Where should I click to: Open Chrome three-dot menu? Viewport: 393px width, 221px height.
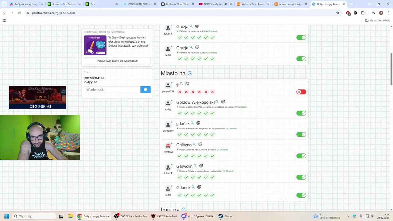coord(388,13)
